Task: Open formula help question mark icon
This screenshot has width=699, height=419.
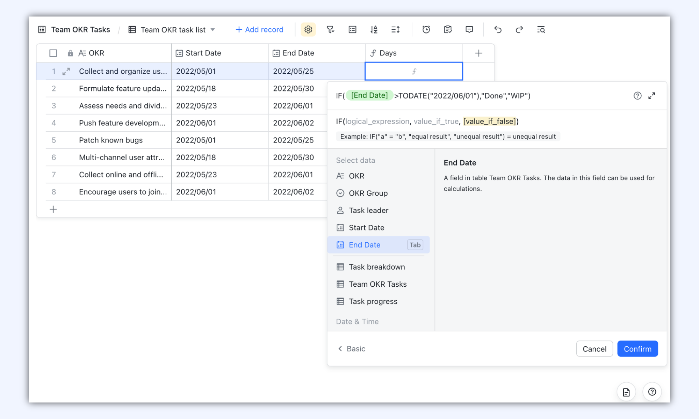Action: coord(637,96)
